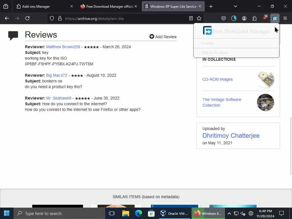The height and width of the screenshot is (219, 292).
Task: Switch to Oracle VM VirtualBox window
Action: (x=174, y=213)
